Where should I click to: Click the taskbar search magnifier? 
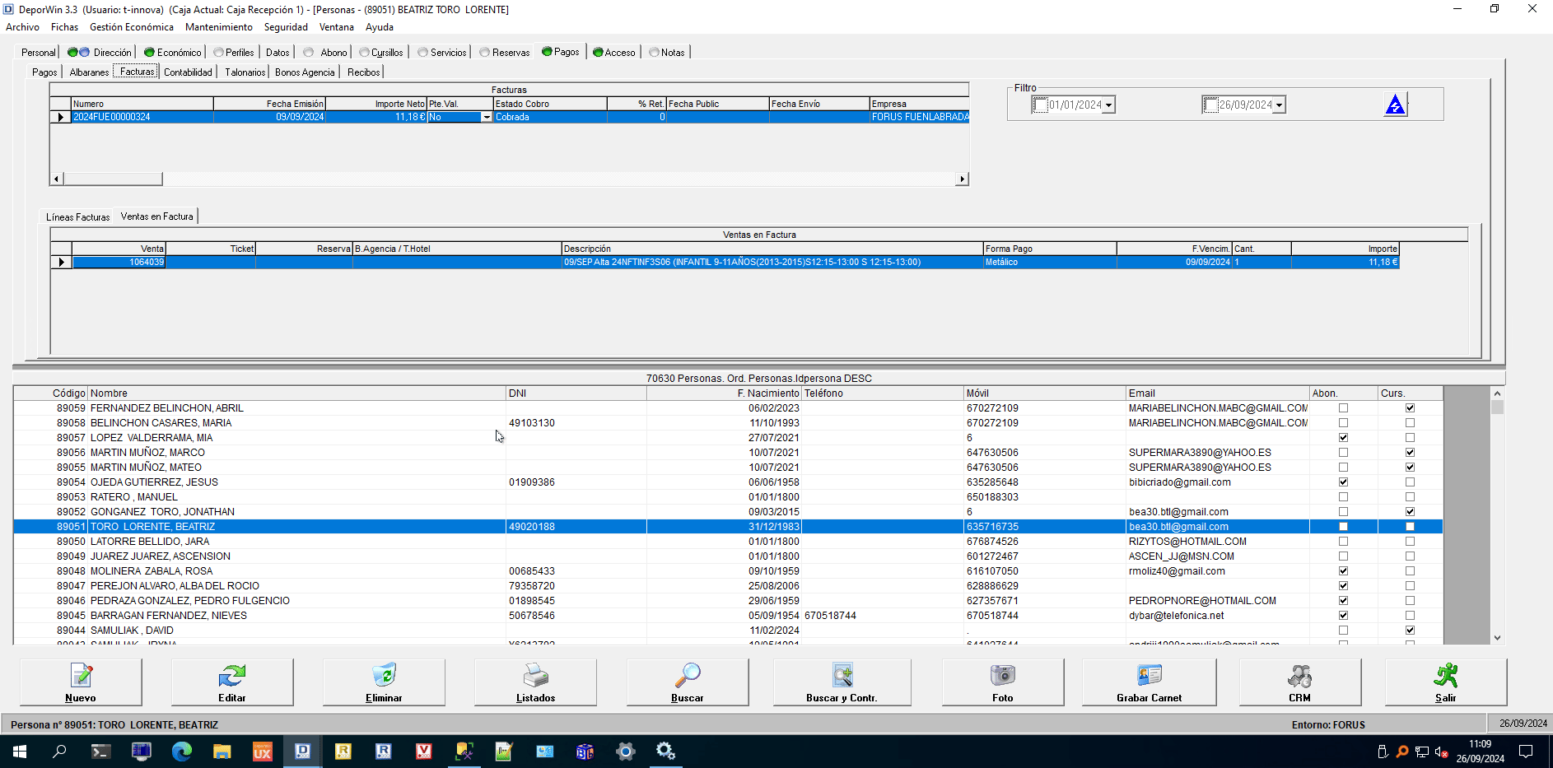pyautogui.click(x=59, y=751)
